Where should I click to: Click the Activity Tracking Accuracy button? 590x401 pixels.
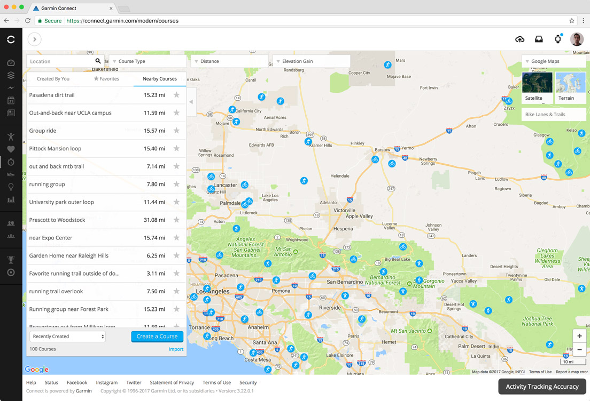[x=542, y=387]
